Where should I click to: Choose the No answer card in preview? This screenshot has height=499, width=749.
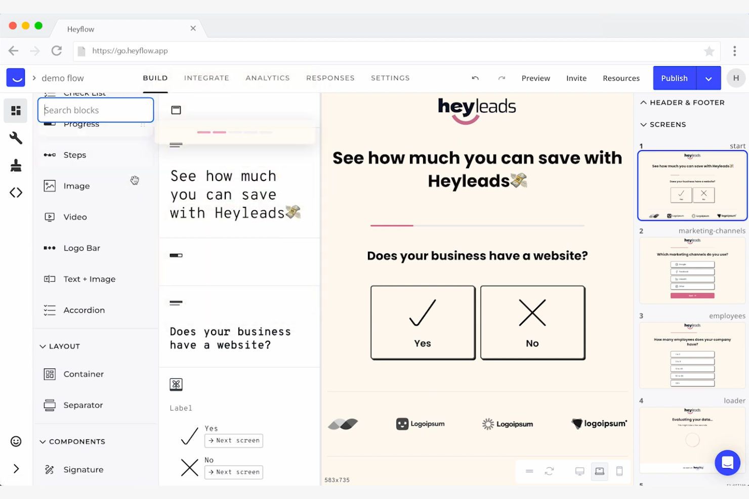pyautogui.click(x=532, y=323)
